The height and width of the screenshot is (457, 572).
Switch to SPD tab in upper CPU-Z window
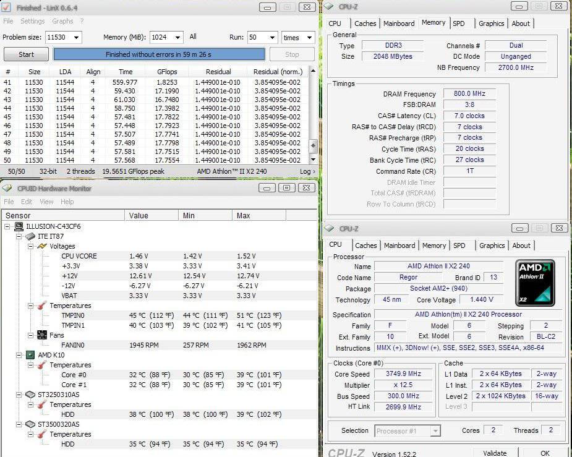pyautogui.click(x=458, y=23)
